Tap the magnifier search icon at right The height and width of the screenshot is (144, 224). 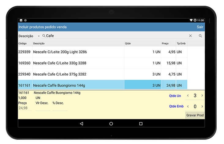click(200, 36)
